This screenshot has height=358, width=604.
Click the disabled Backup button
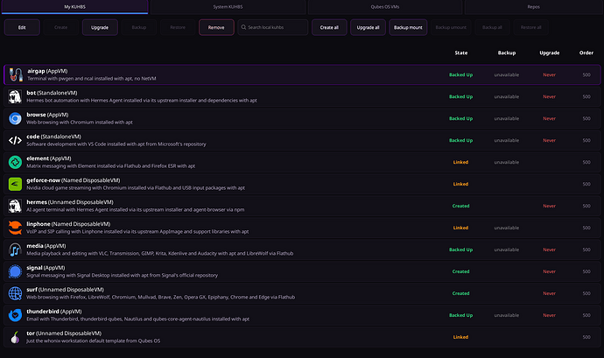click(138, 27)
